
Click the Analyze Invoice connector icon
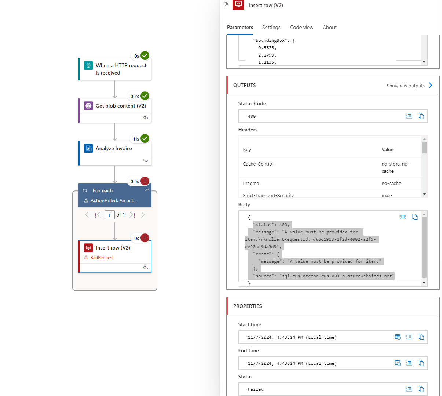click(x=88, y=148)
